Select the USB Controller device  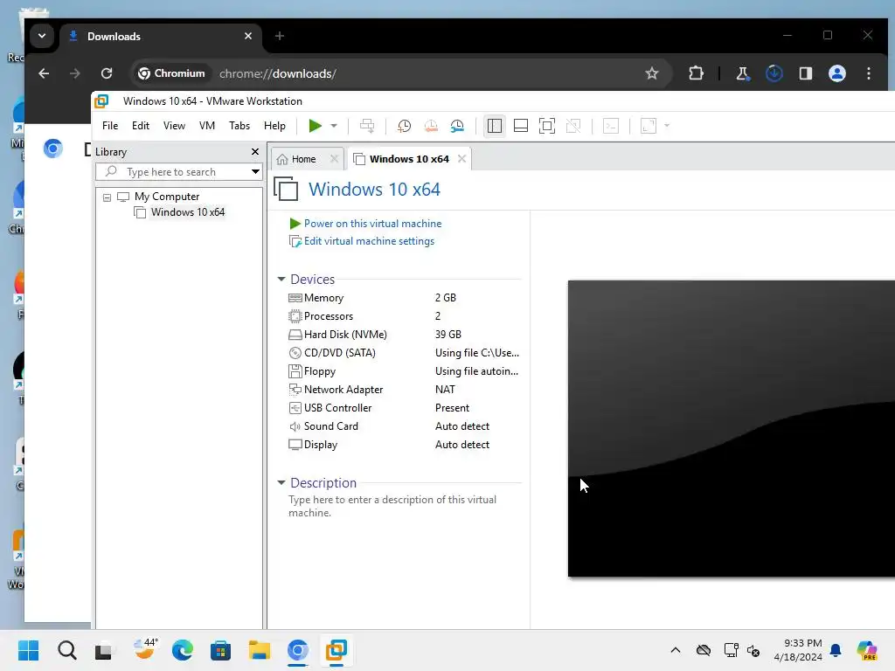pyautogui.click(x=404, y=408)
